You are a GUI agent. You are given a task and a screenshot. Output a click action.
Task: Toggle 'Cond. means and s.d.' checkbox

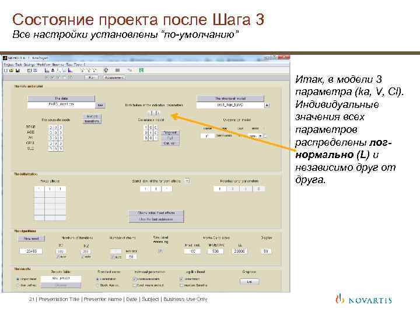pyautogui.click(x=135, y=285)
